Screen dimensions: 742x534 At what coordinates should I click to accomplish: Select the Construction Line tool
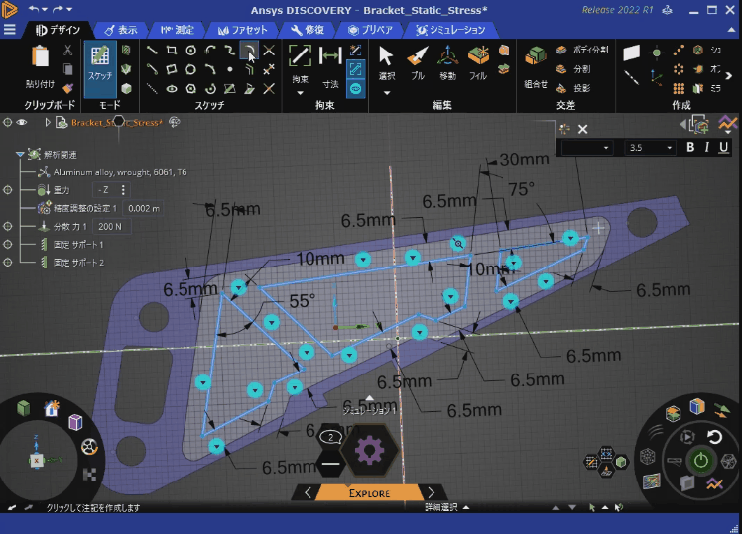pos(152,89)
